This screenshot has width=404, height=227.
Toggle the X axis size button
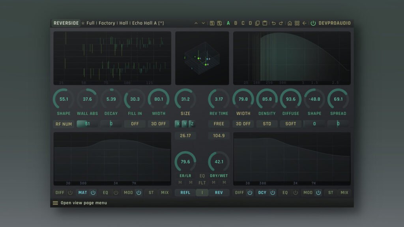[x=178, y=124]
